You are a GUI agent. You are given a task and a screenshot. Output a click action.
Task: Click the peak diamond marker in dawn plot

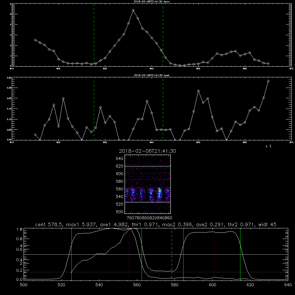pyautogui.click(x=133, y=10)
